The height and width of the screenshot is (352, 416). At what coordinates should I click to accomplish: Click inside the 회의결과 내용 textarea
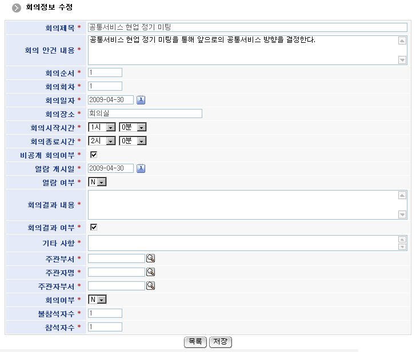(242, 204)
